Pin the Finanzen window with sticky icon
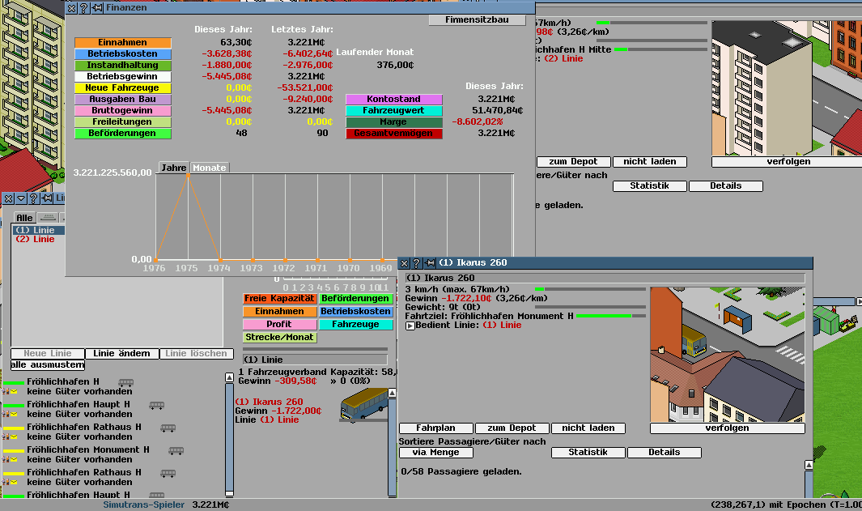The image size is (862, 511). (97, 7)
